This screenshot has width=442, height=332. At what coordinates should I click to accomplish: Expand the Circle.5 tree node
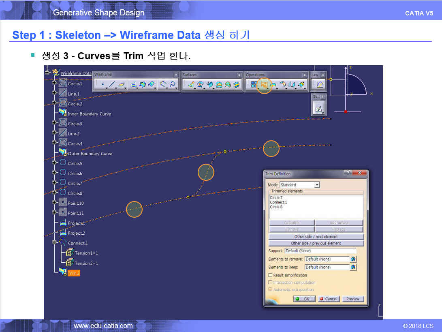(x=54, y=163)
